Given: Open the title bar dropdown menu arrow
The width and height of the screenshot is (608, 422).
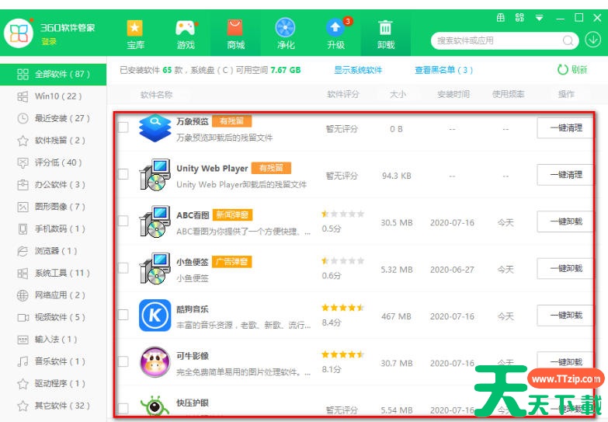Looking at the screenshot, I should click(x=539, y=18).
